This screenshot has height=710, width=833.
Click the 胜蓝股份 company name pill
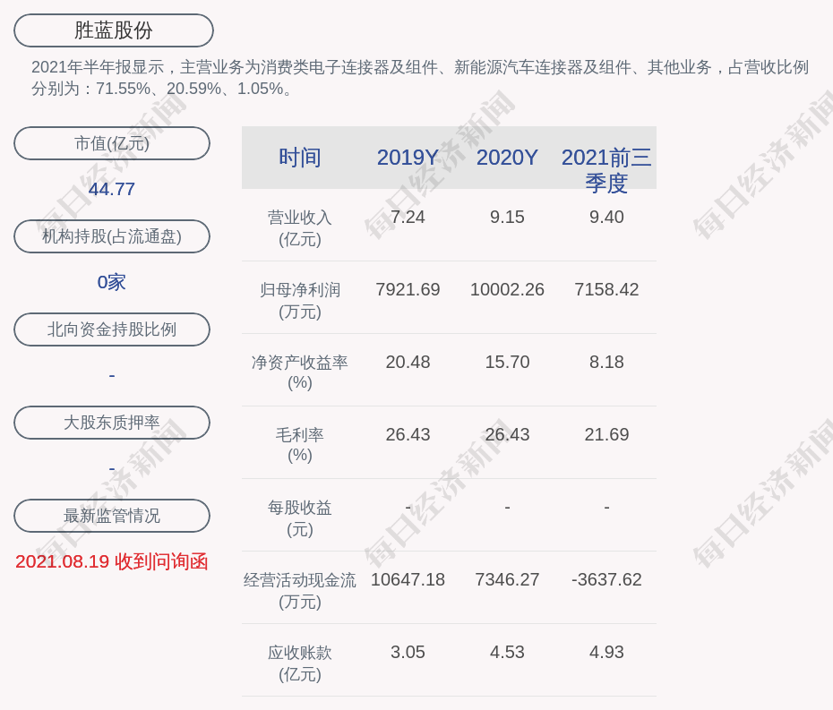pos(114,30)
